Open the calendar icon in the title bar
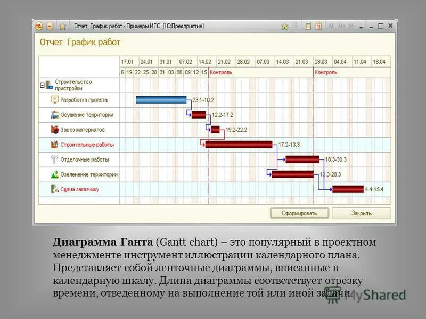Image resolution: width=426 pixels, height=319 pixels. tap(318, 25)
